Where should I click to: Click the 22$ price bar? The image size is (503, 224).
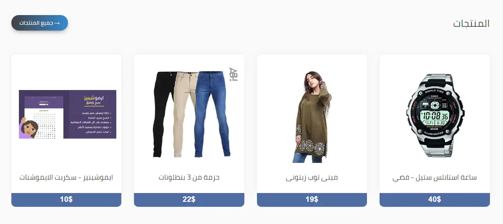click(x=189, y=200)
